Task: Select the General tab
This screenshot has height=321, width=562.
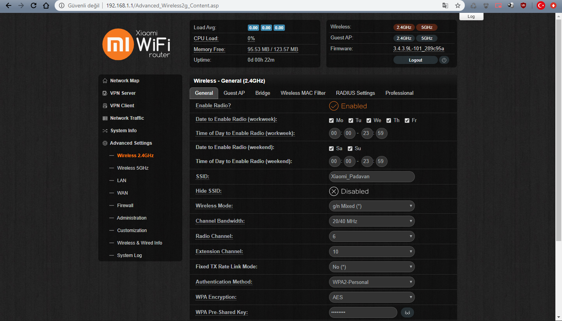Action: [x=204, y=93]
